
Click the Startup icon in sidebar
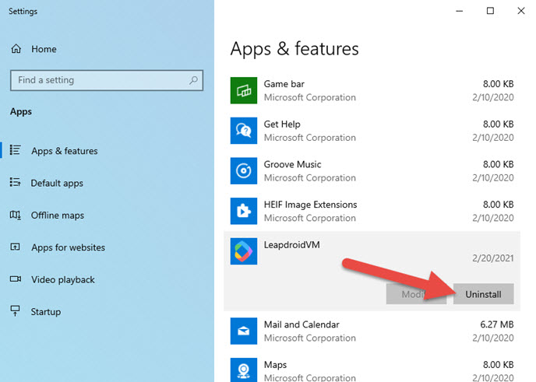click(16, 311)
